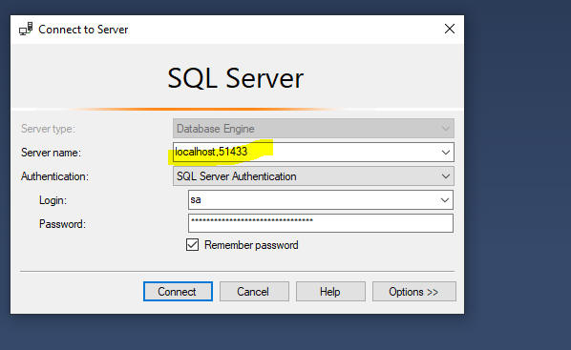The width and height of the screenshot is (571, 350).
Task: Close the Connect to Server dialog
Action: (x=450, y=29)
